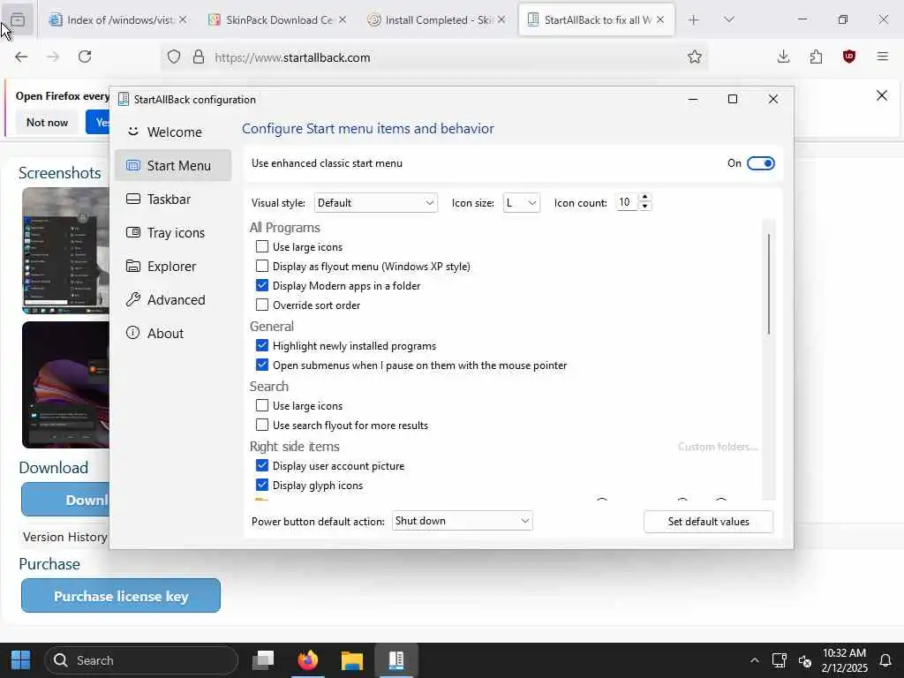Click Not now in Firefox prompt
904x678 pixels.
pos(48,122)
